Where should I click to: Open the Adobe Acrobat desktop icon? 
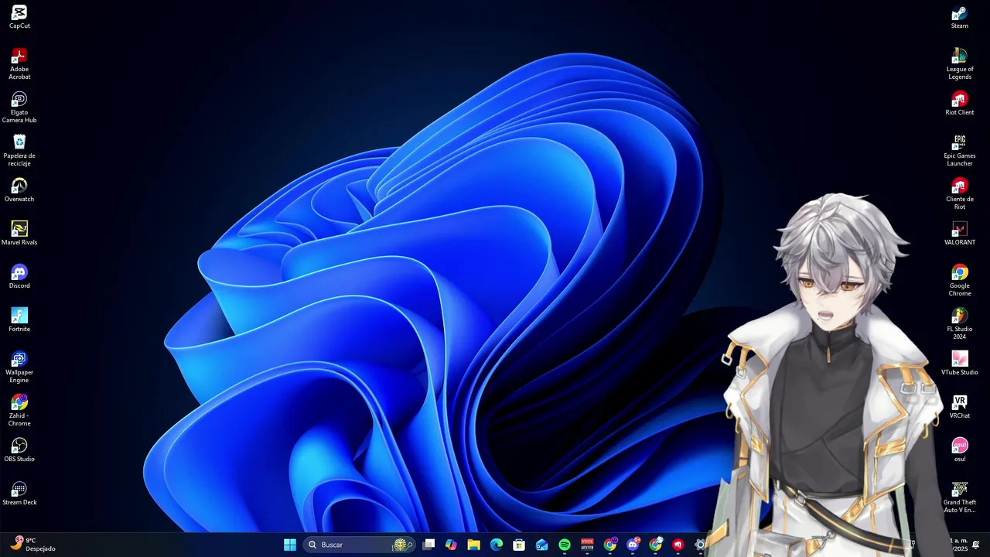click(x=19, y=64)
